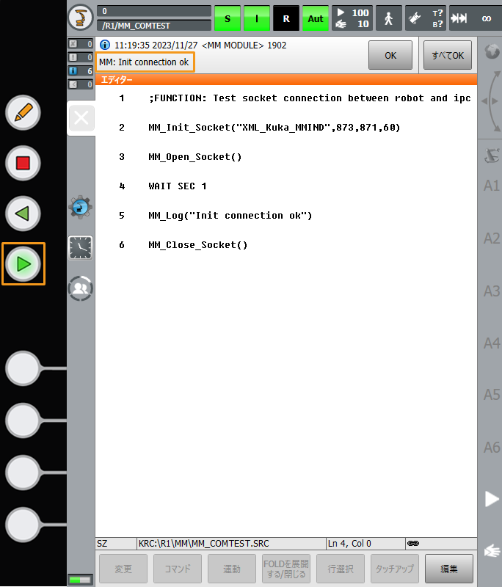
Task: Click the link icon in status bar
Action: click(x=413, y=543)
